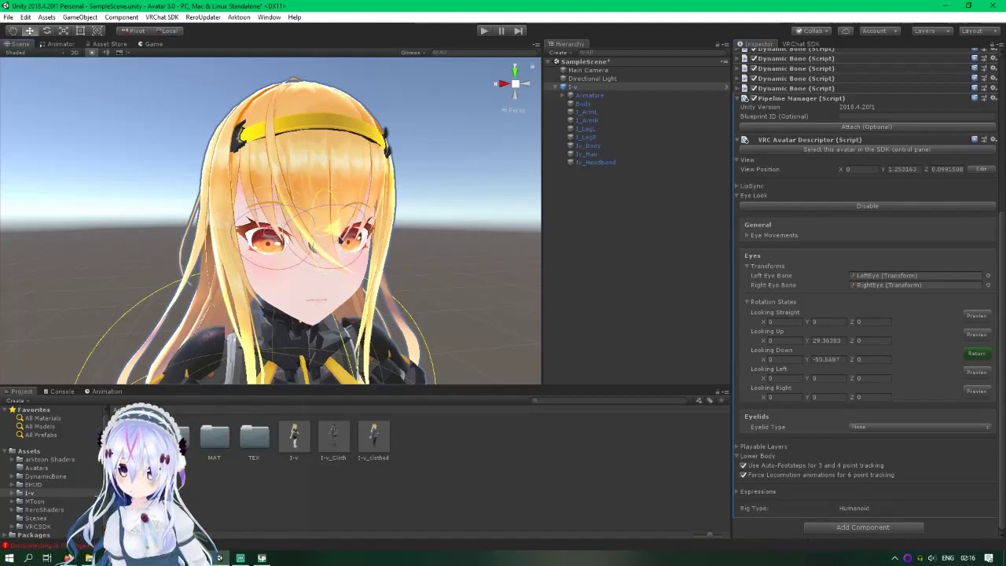
Task: Select the combined Transform tool
Action: (x=97, y=31)
